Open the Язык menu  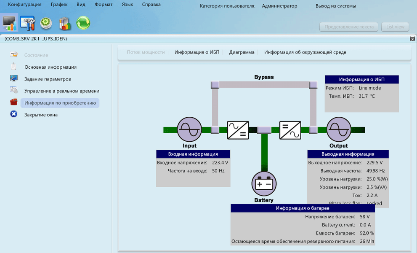(127, 5)
